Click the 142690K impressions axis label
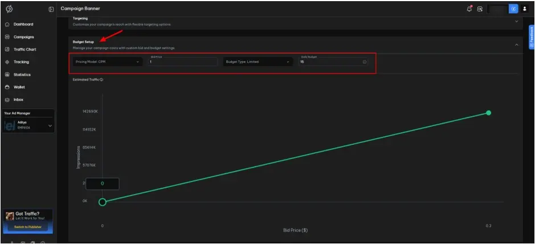This screenshot has height=244, width=535. click(90, 112)
